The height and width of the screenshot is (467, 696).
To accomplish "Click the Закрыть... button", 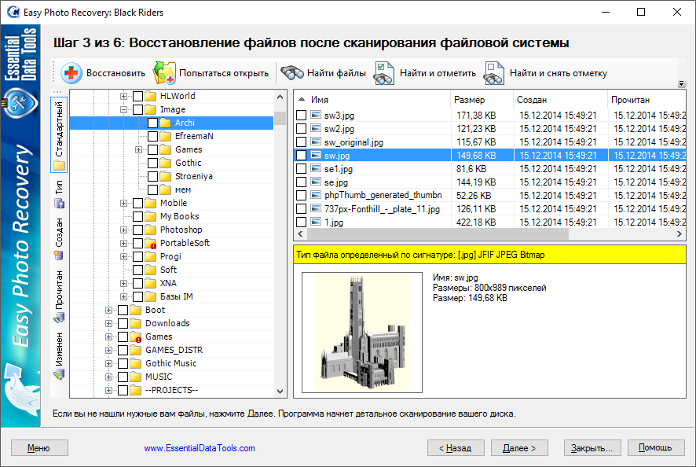I will point(592,448).
